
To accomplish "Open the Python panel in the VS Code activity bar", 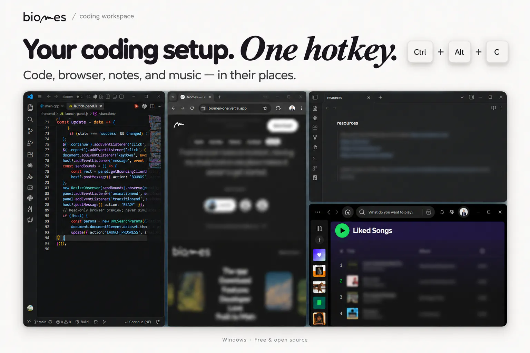I will [30, 198].
